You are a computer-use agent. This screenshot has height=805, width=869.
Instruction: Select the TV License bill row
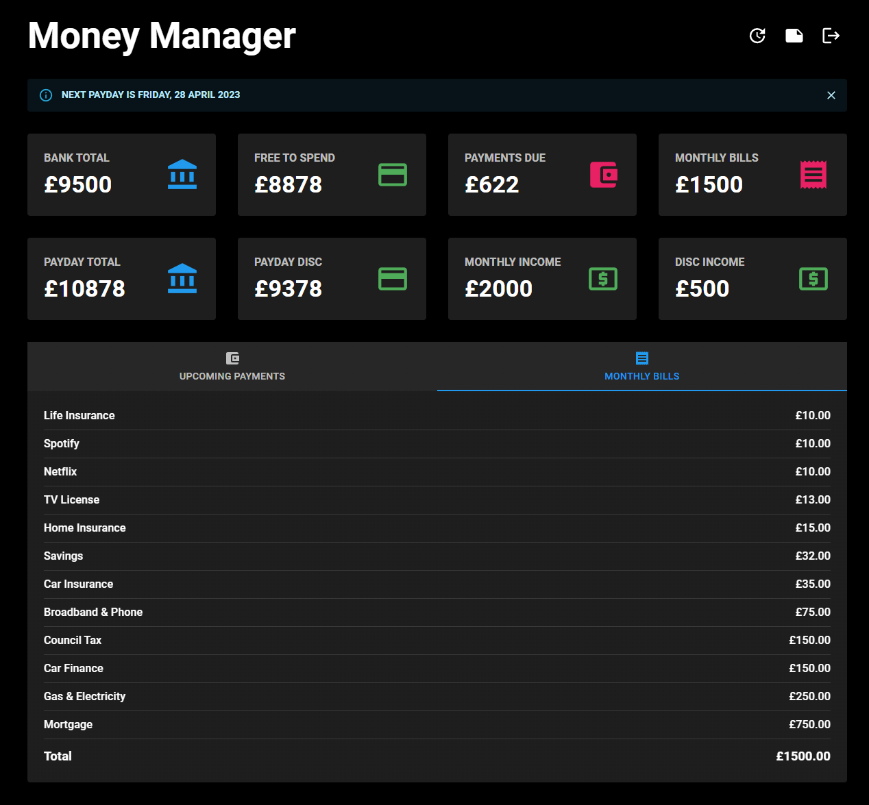click(x=437, y=500)
